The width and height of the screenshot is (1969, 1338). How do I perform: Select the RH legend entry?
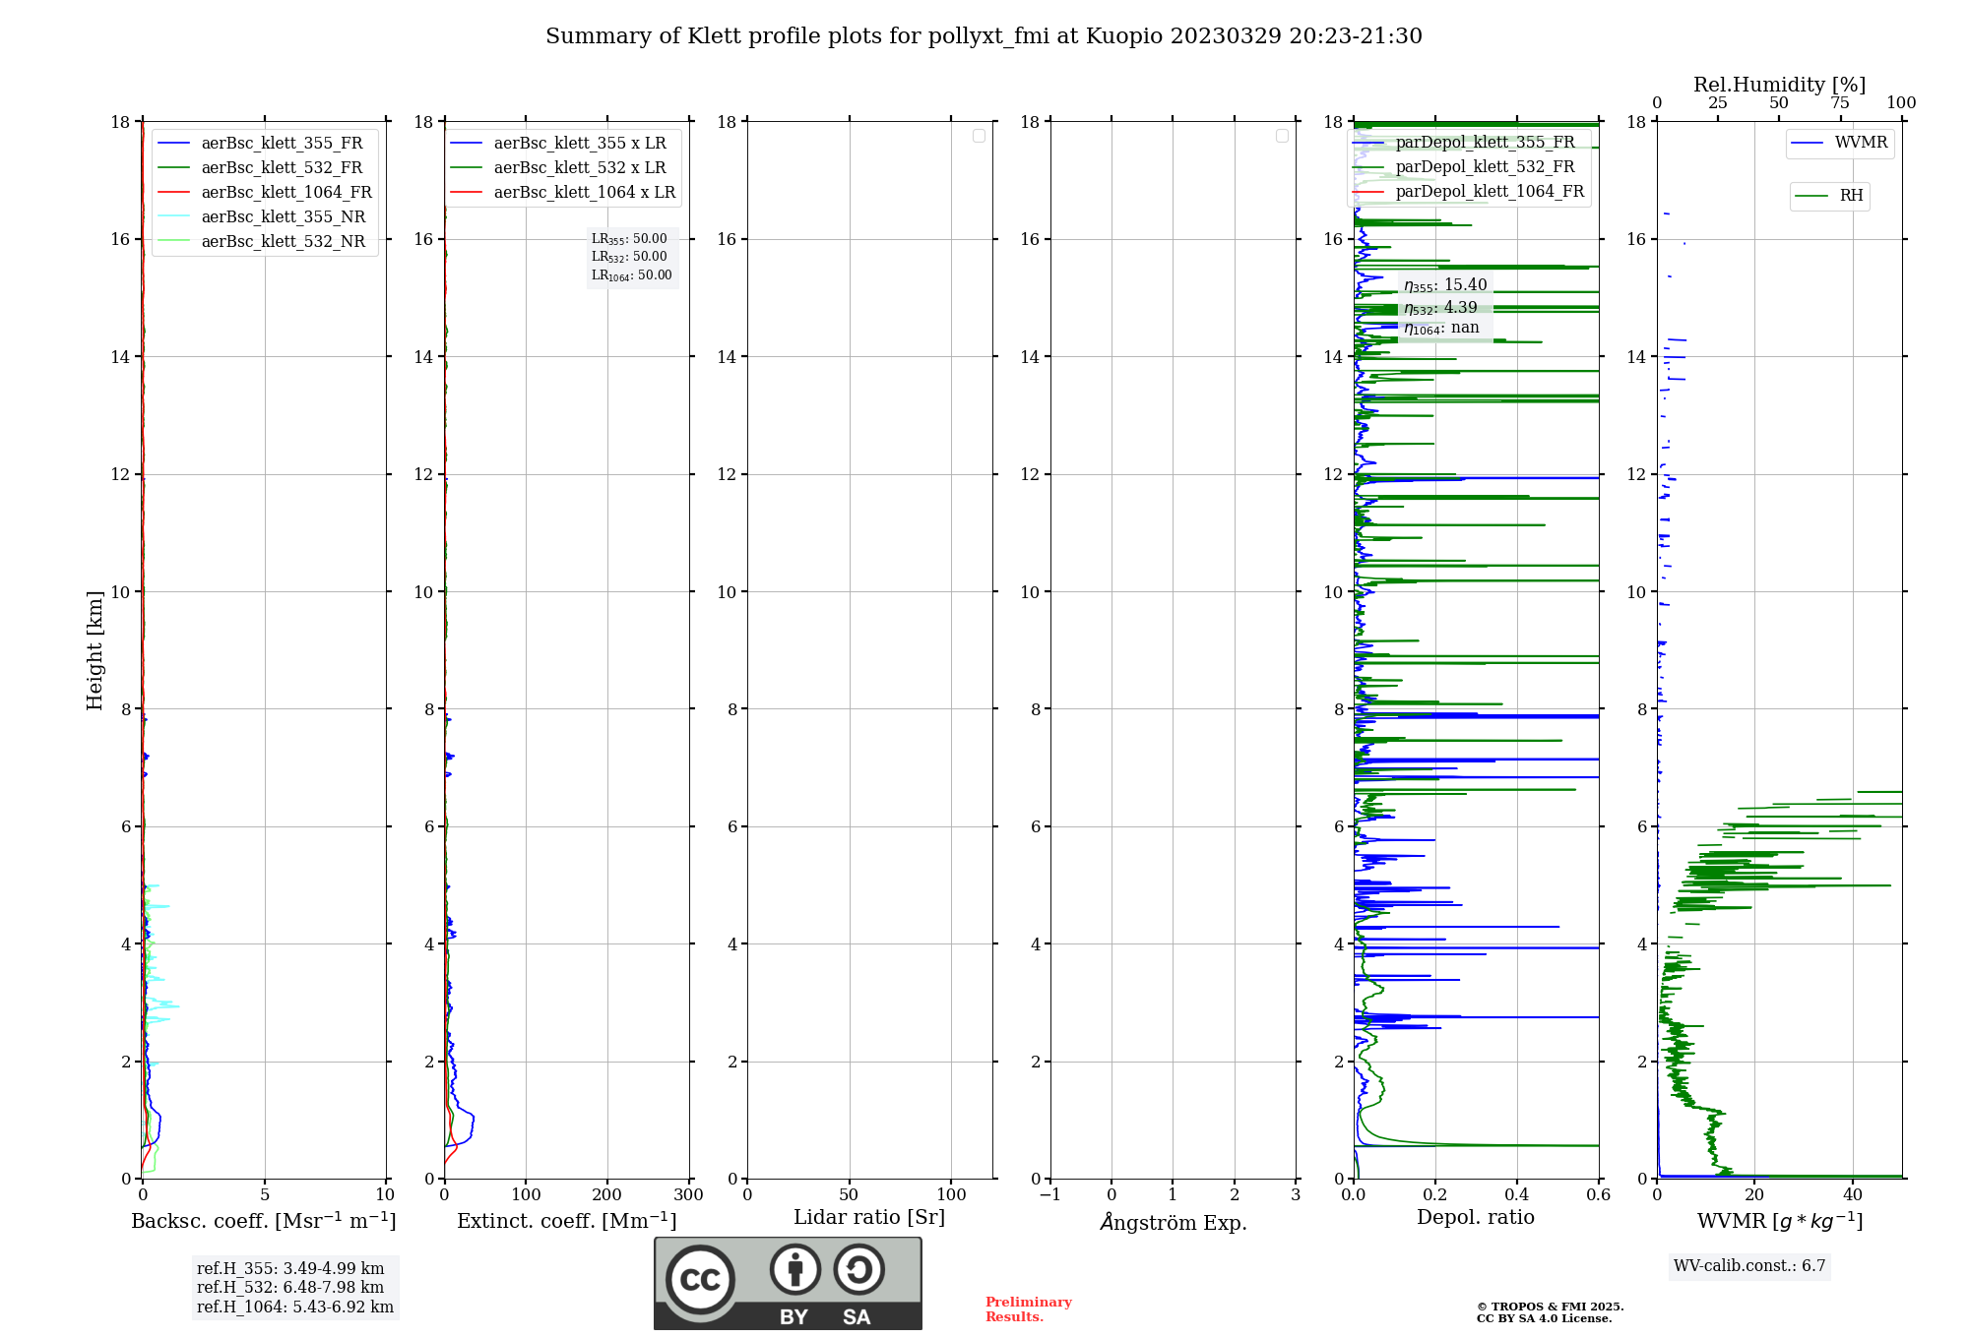(x=1829, y=196)
